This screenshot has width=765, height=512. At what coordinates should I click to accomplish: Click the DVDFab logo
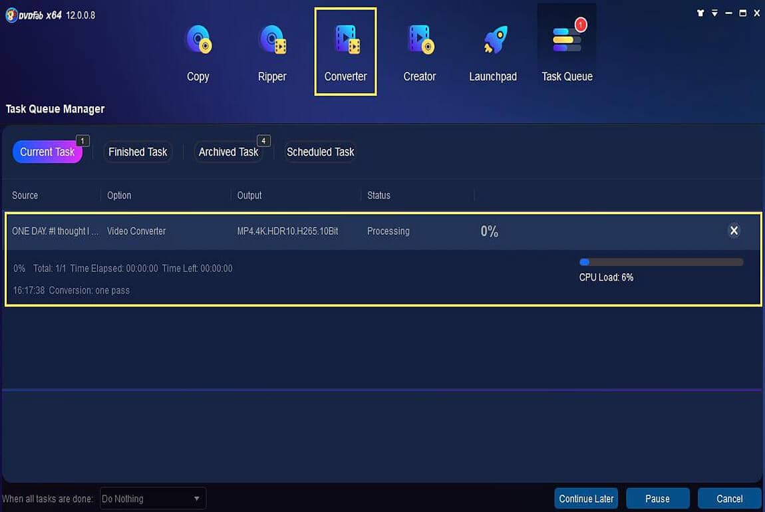click(x=12, y=13)
